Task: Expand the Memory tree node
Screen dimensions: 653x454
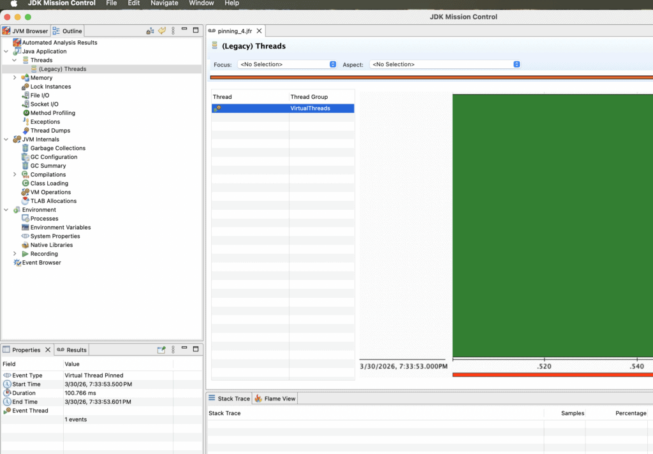Action: (x=15, y=78)
